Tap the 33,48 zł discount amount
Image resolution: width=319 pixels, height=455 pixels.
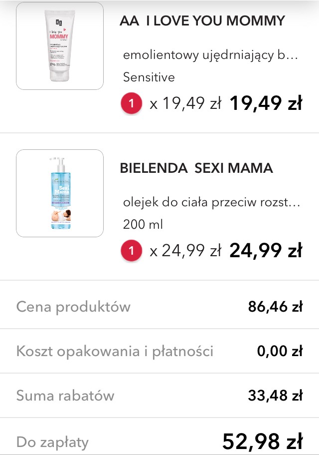point(275,397)
